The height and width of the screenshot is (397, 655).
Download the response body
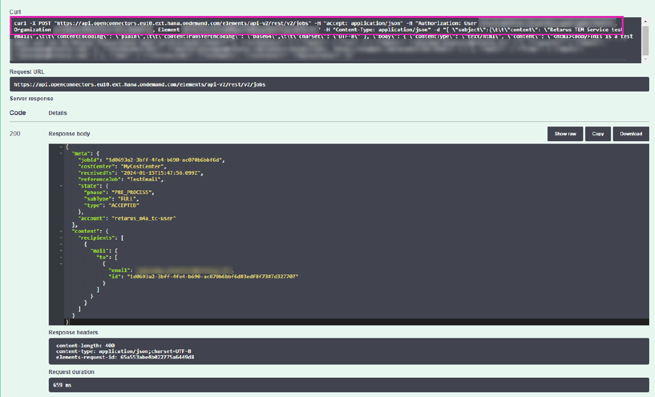(631, 134)
